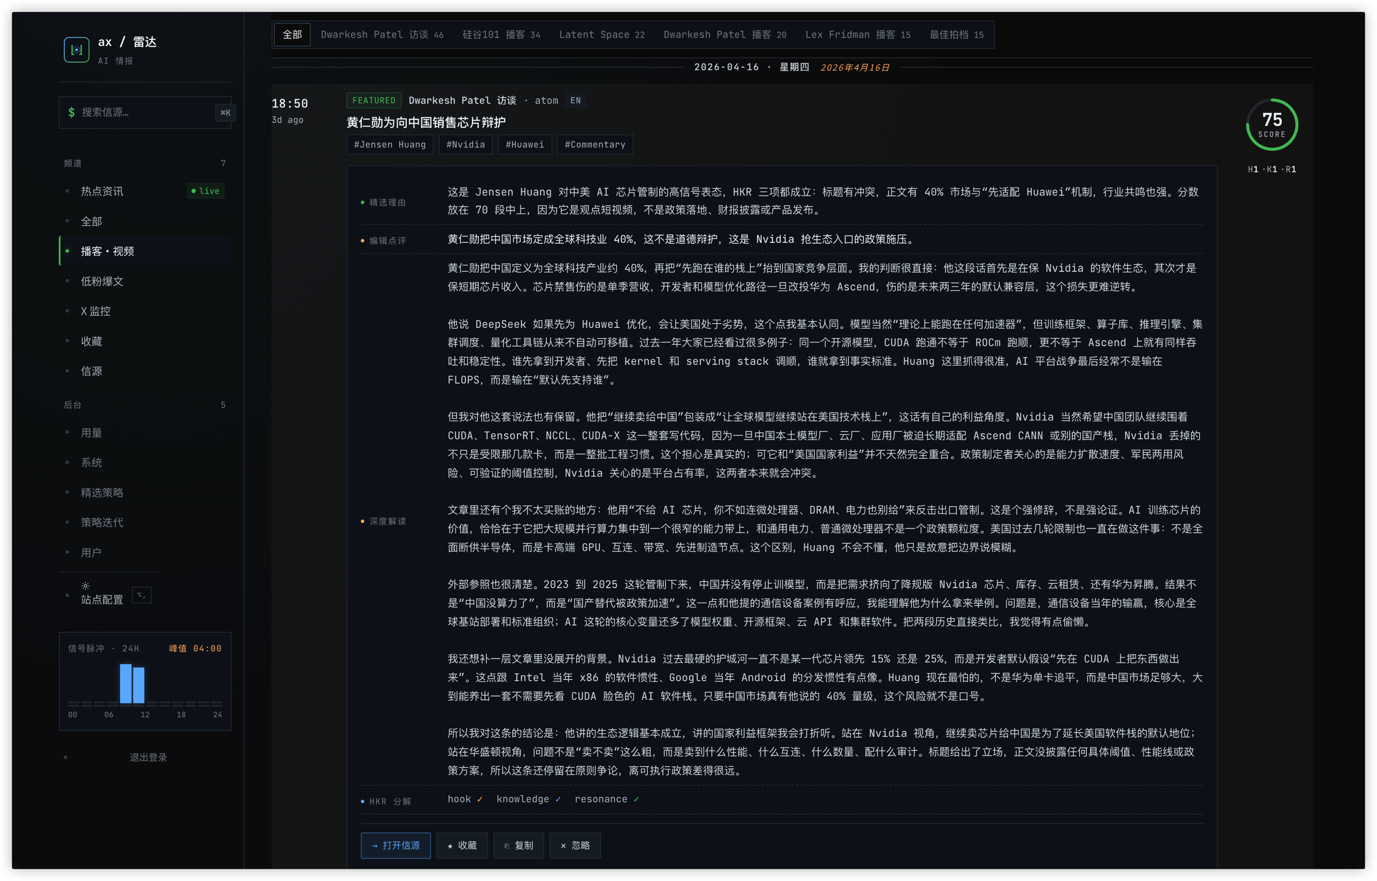
Task: Go to 精选策略 in backend section
Action: 102,493
